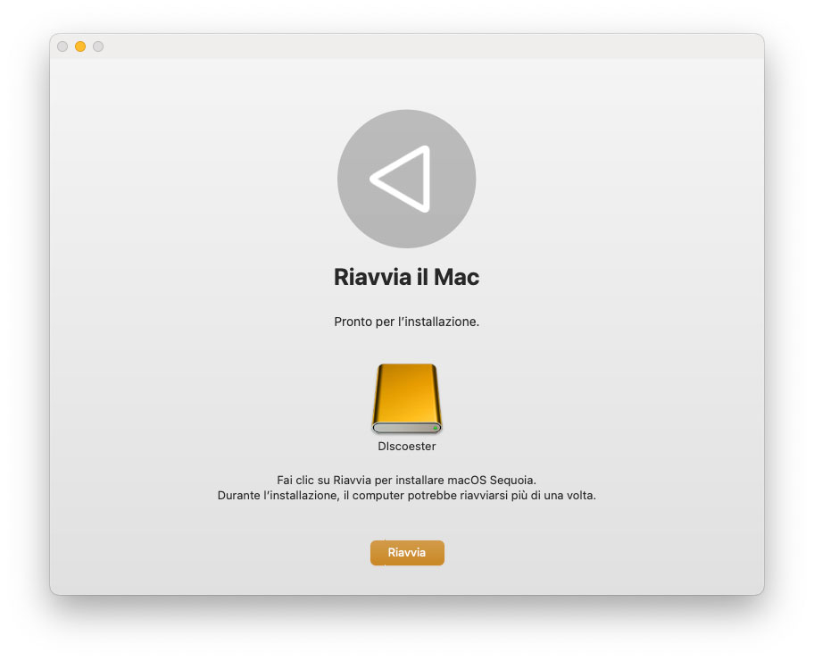The height and width of the screenshot is (661, 814).
Task: Click the dimmed zoom window button
Action: [x=98, y=46]
